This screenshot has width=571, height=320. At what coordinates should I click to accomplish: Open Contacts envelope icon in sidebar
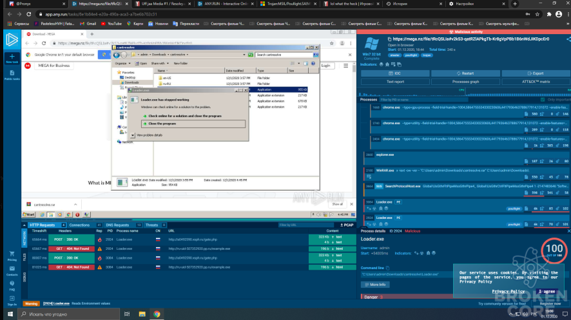pyautogui.click(x=12, y=268)
